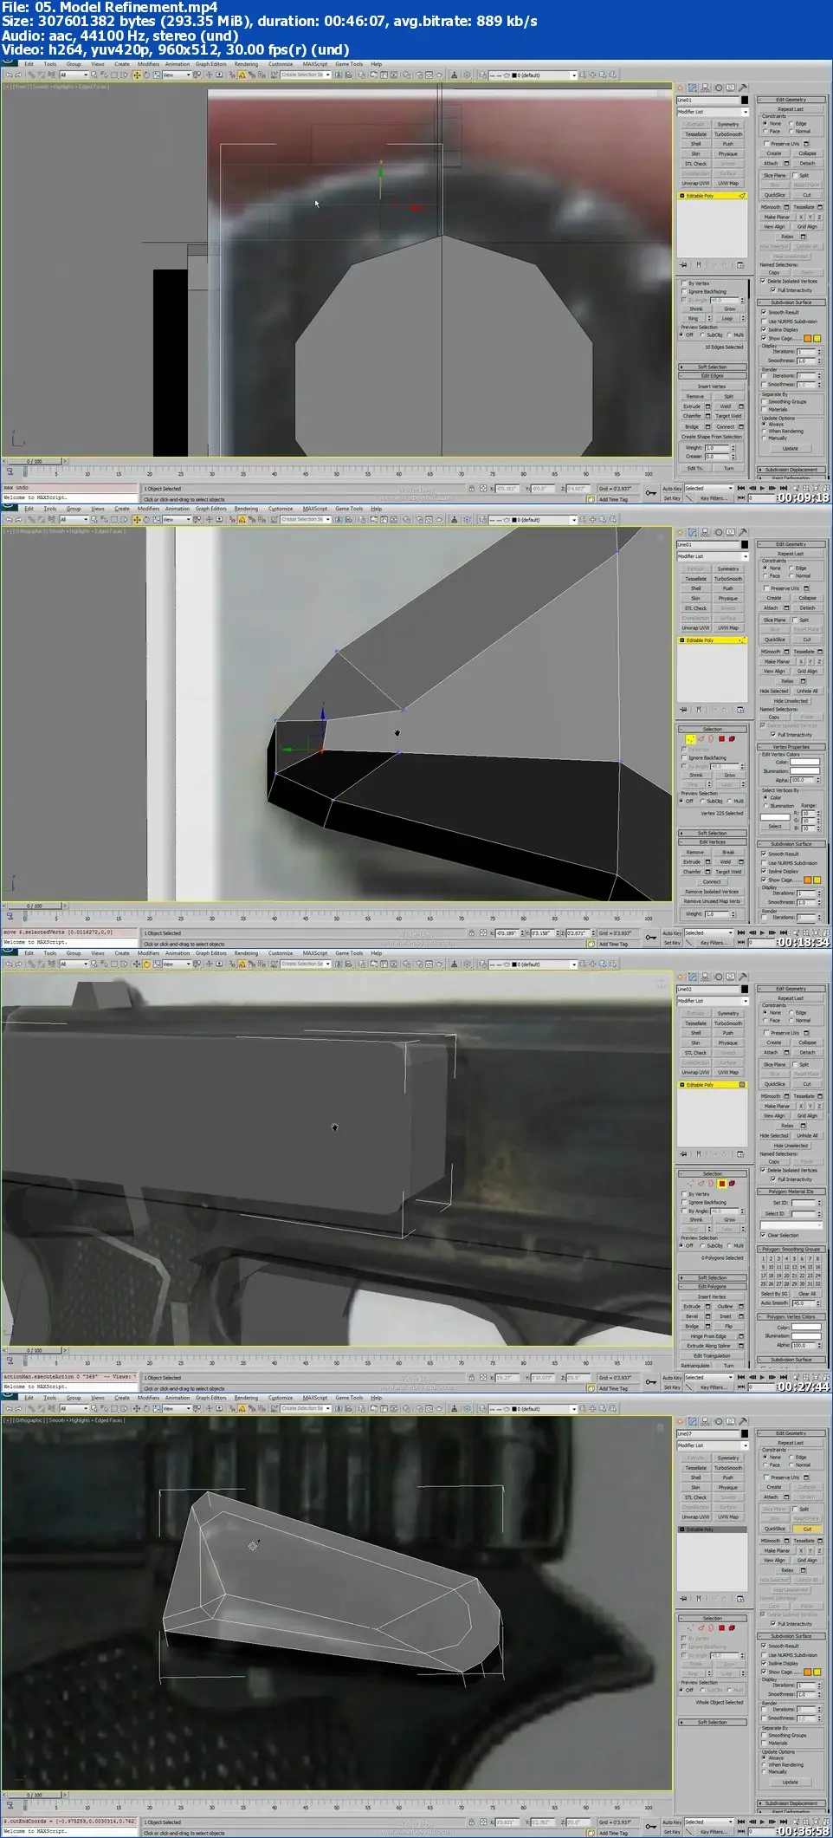In the 00:27:44 frame, expand the Soft Selection rollout

pos(713,1278)
